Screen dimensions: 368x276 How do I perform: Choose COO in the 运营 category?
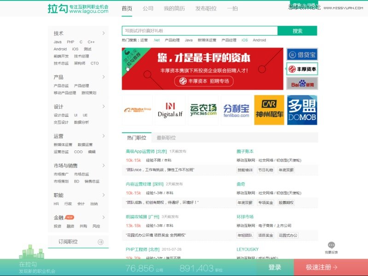point(78,152)
